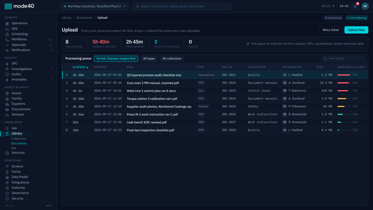Focus the Filter 8 files field
The image size is (373, 210).
pyautogui.click(x=343, y=59)
